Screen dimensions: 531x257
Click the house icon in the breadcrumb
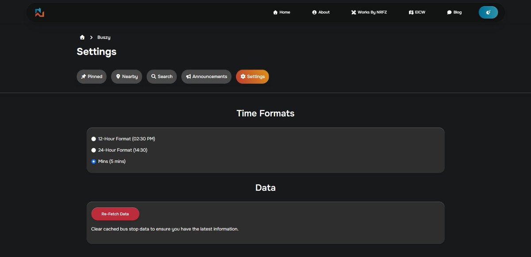pyautogui.click(x=82, y=38)
